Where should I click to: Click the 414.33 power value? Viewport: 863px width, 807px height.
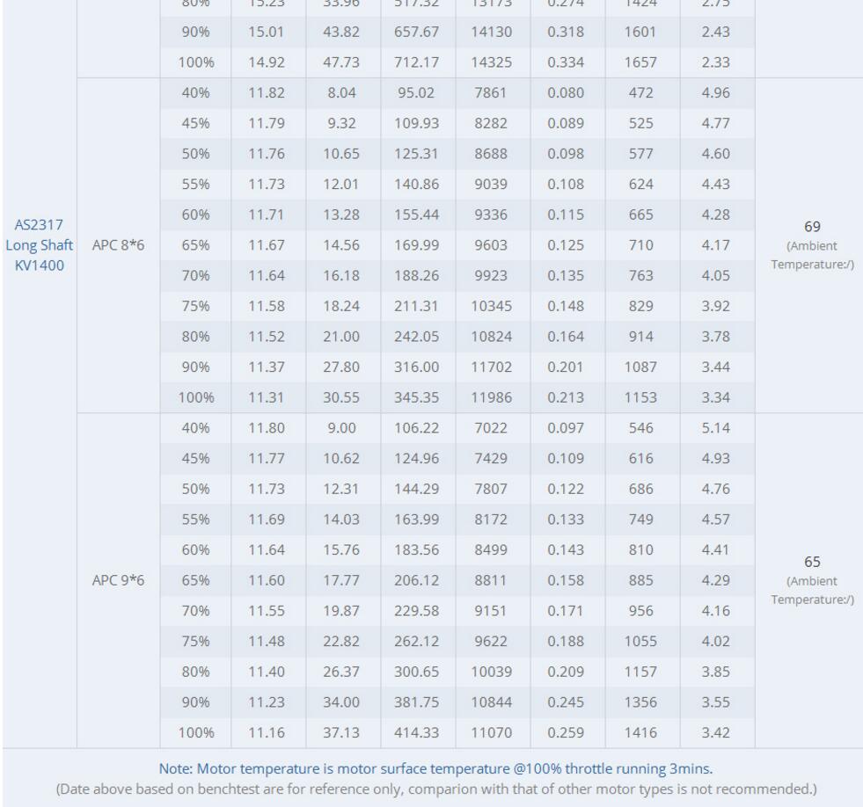(417, 731)
